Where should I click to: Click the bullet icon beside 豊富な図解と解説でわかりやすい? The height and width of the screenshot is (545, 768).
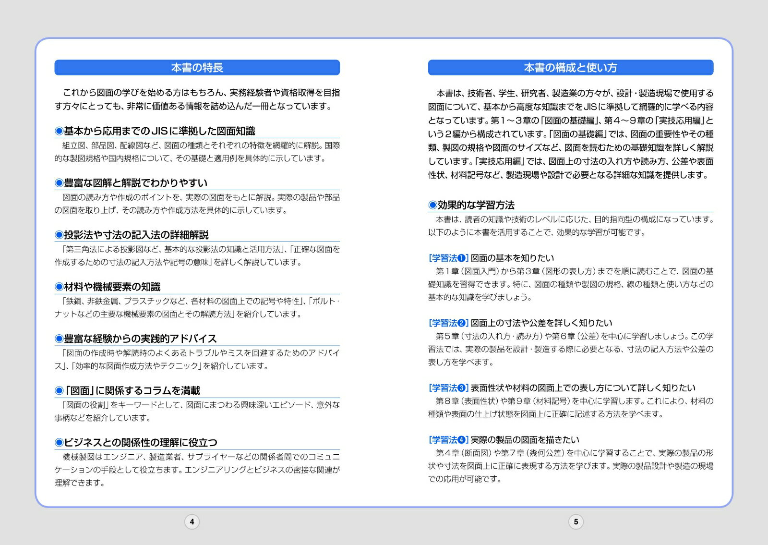(59, 183)
